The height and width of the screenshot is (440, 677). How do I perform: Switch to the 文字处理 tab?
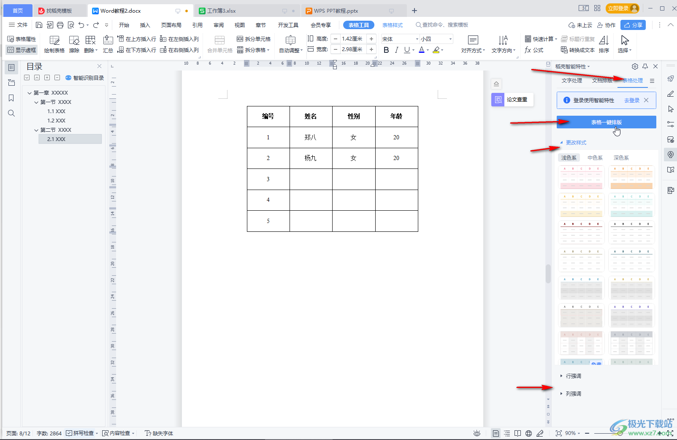pyautogui.click(x=571, y=80)
